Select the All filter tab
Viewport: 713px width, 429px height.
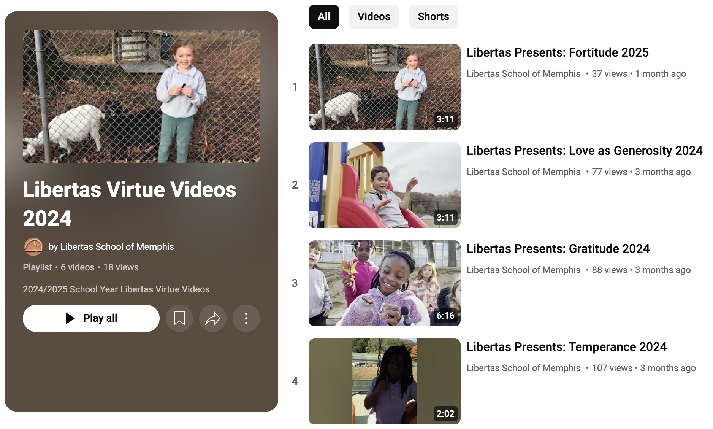coord(324,17)
